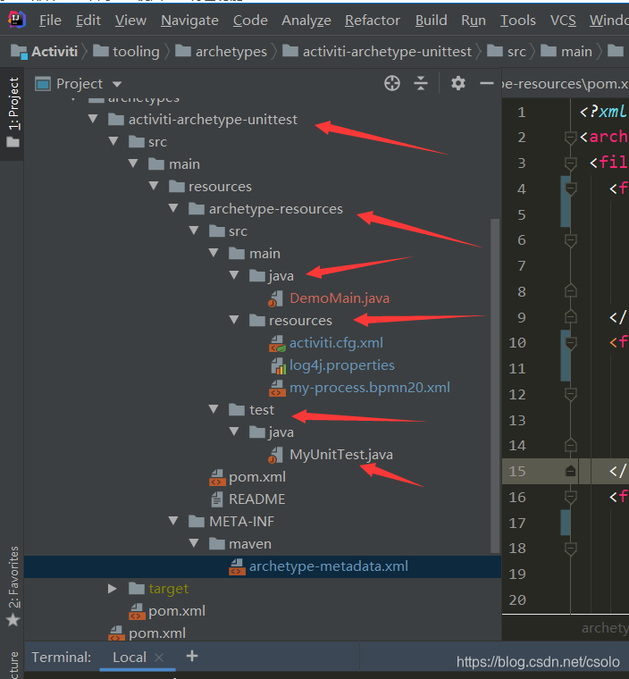Open the Analyze menu

click(306, 21)
